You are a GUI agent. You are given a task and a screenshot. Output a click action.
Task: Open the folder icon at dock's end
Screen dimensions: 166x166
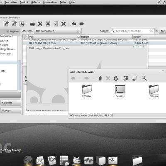tap(137, 161)
